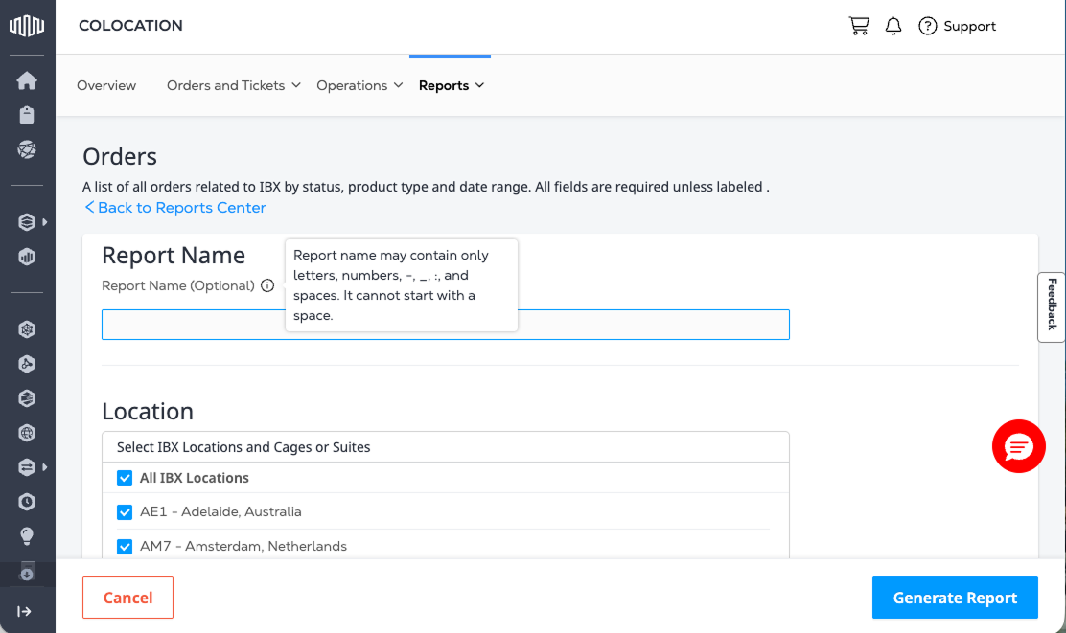Open the shopping cart
1066x633 pixels.
[859, 26]
